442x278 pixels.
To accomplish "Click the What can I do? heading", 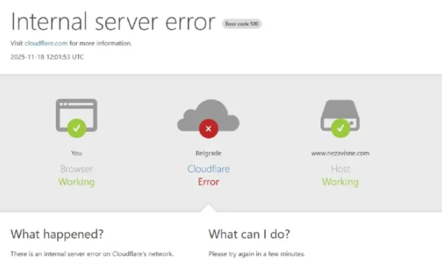I will [x=249, y=234].
